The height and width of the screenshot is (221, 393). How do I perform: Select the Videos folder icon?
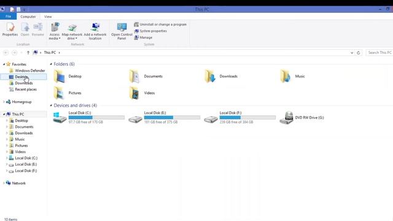134,93
